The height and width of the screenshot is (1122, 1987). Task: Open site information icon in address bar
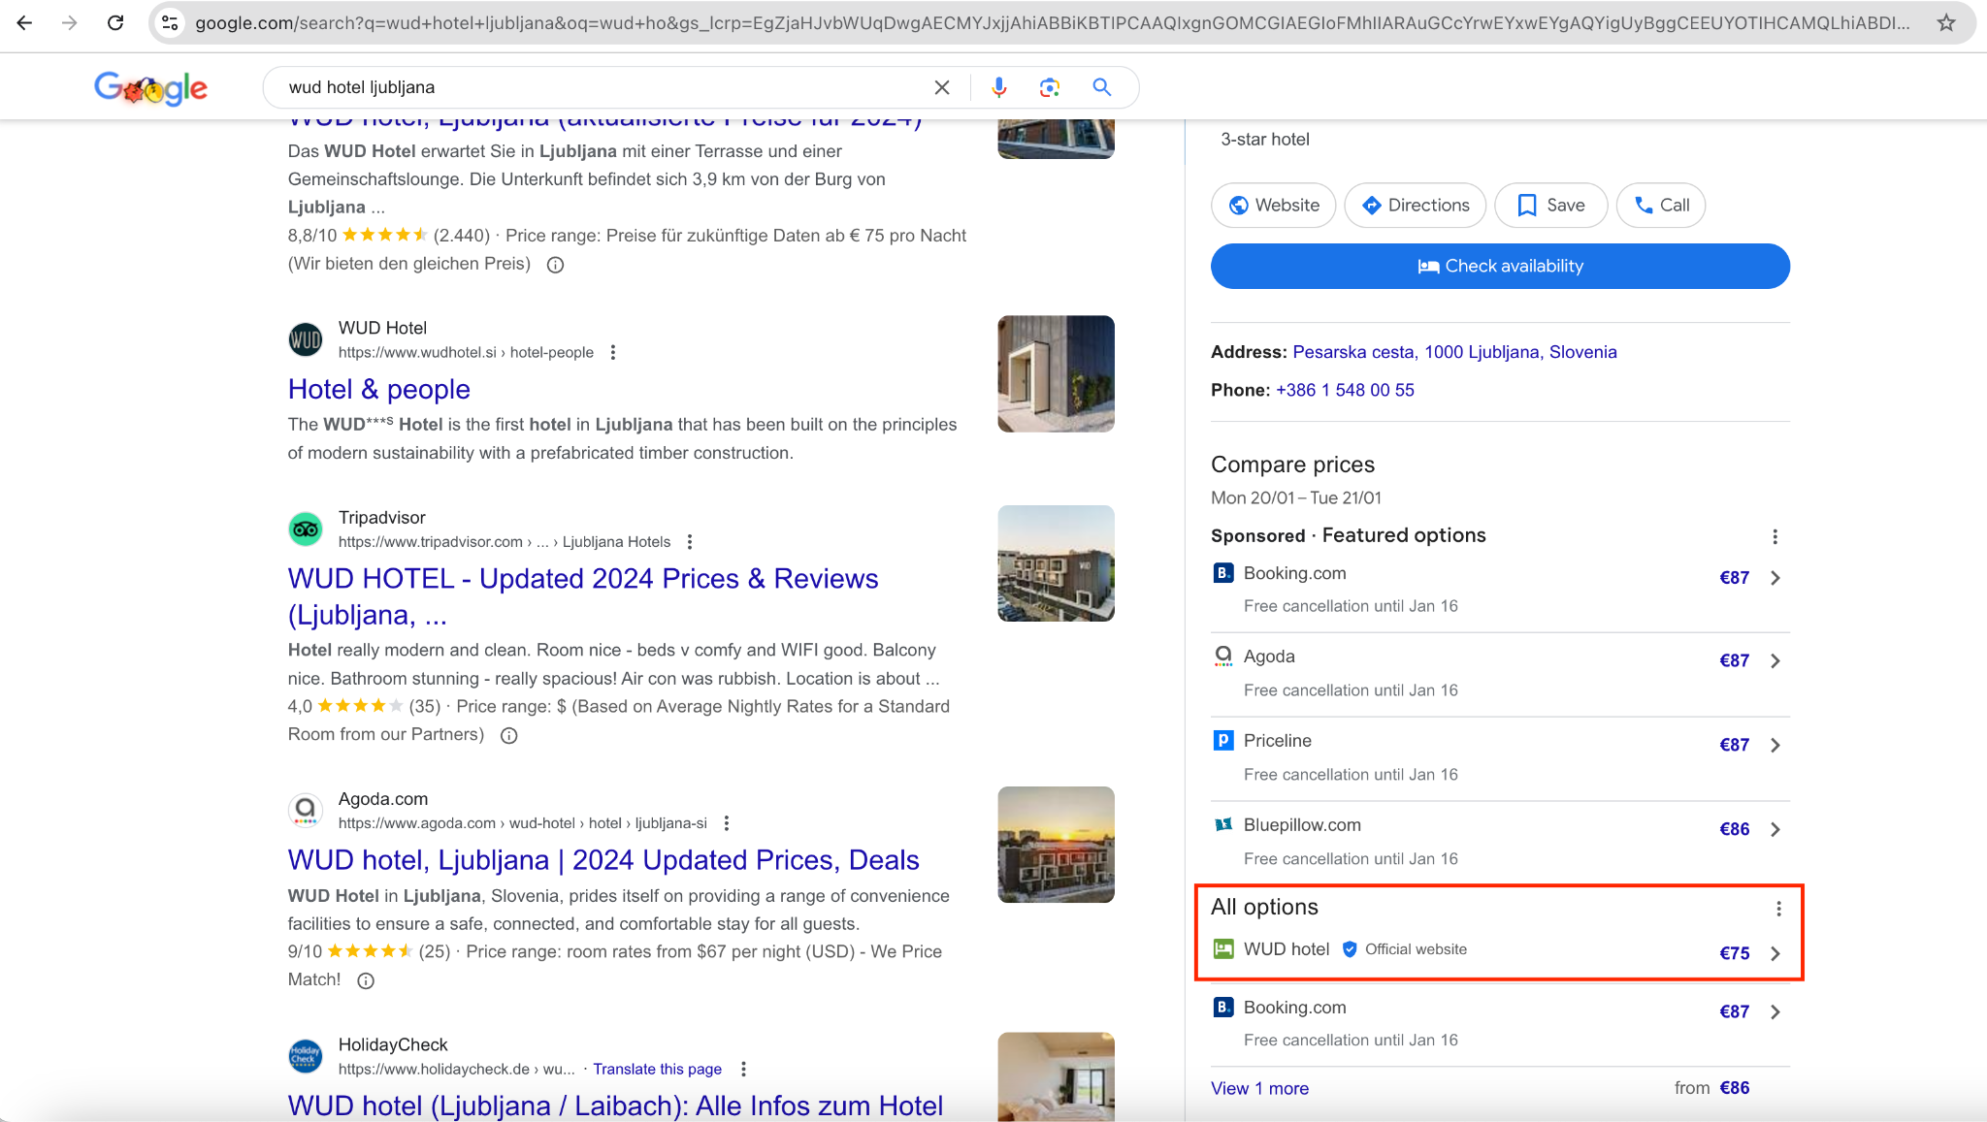click(170, 22)
